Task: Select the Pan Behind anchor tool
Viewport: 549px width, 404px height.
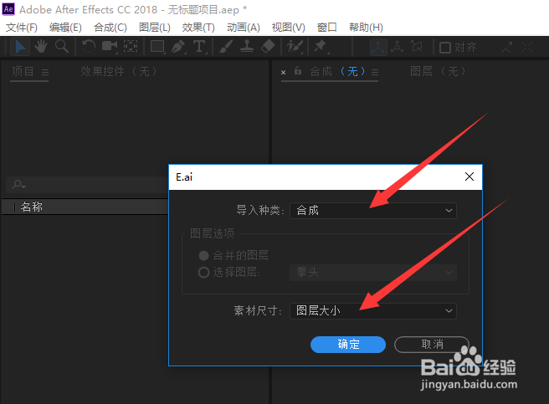Action: pyautogui.click(x=131, y=47)
